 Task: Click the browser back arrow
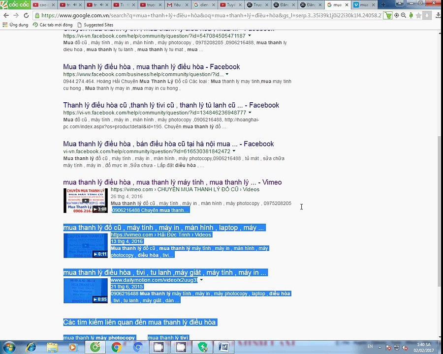pyautogui.click(x=6, y=16)
